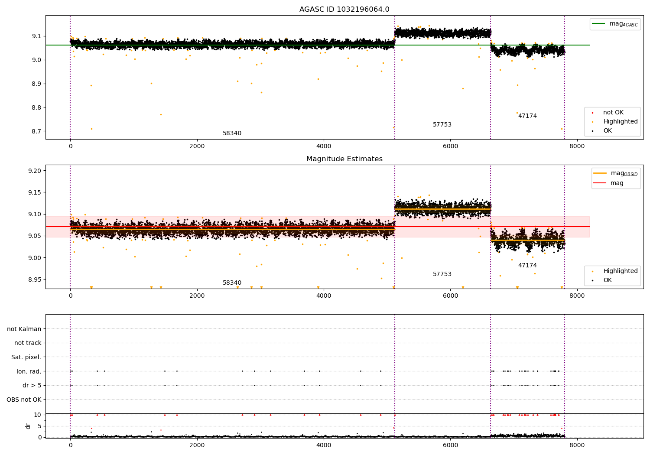This screenshot has width=650, height=455.
Task: Select the orange mag OBSID legend entry
Action: pos(615,173)
